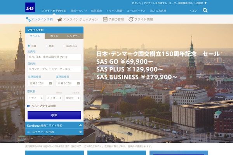Click the 出発地 departure input field
Screen dimensions: 233x155
54,57
